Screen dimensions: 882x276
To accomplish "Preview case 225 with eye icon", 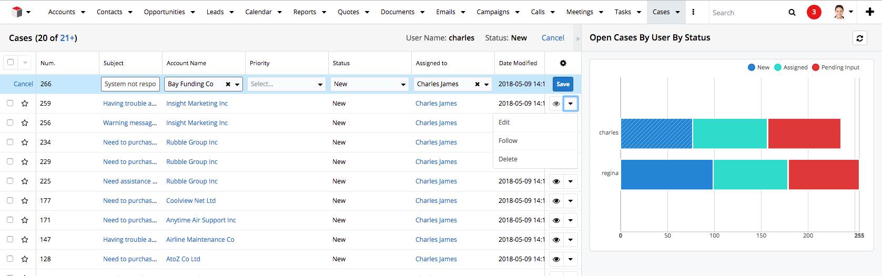I will (x=556, y=181).
